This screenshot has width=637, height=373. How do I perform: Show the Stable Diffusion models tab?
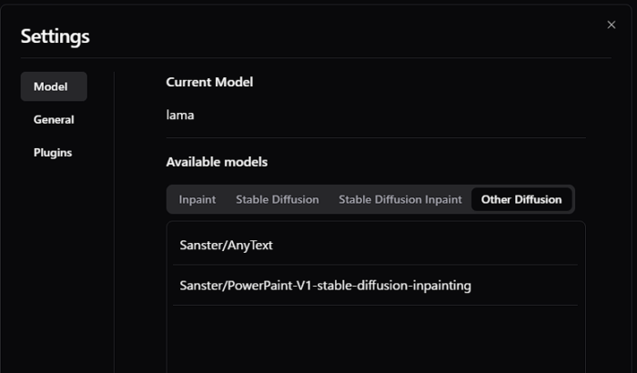[x=278, y=199]
